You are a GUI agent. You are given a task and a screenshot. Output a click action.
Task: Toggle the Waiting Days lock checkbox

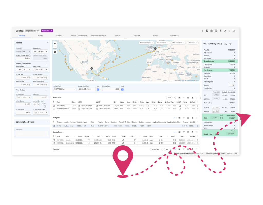pos(123,89)
